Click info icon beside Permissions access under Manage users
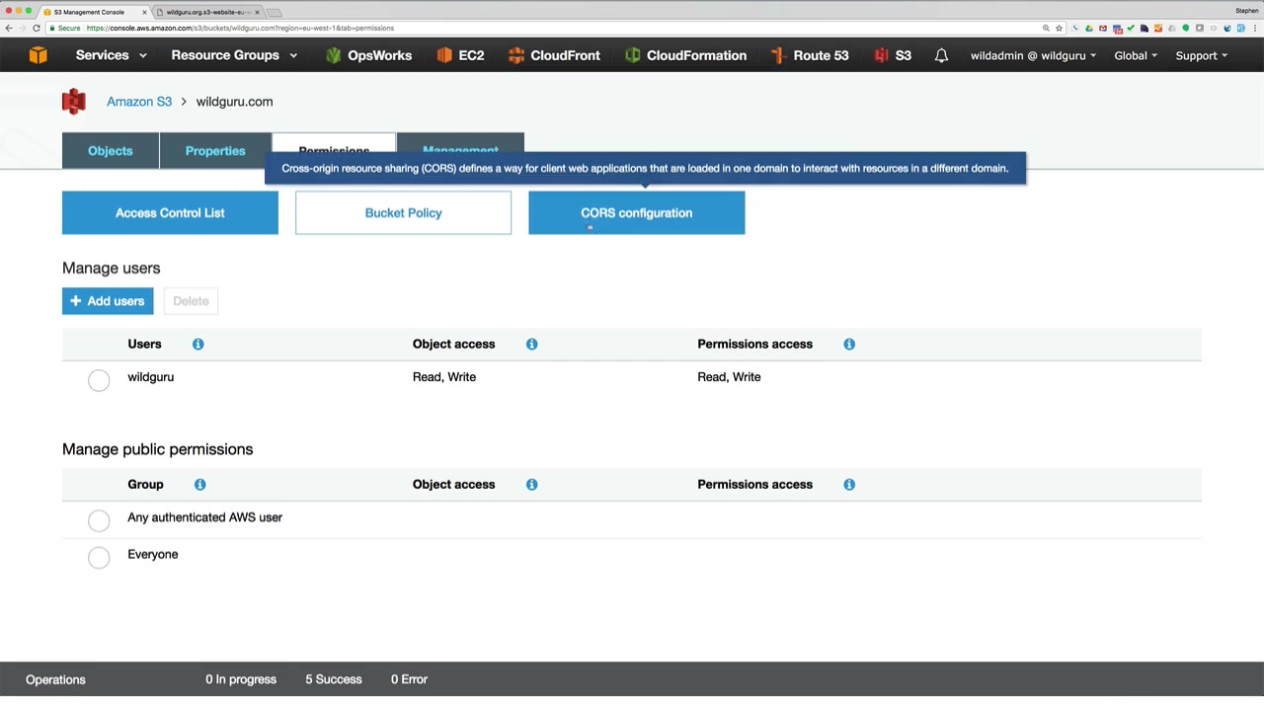The image size is (1264, 711). (849, 344)
